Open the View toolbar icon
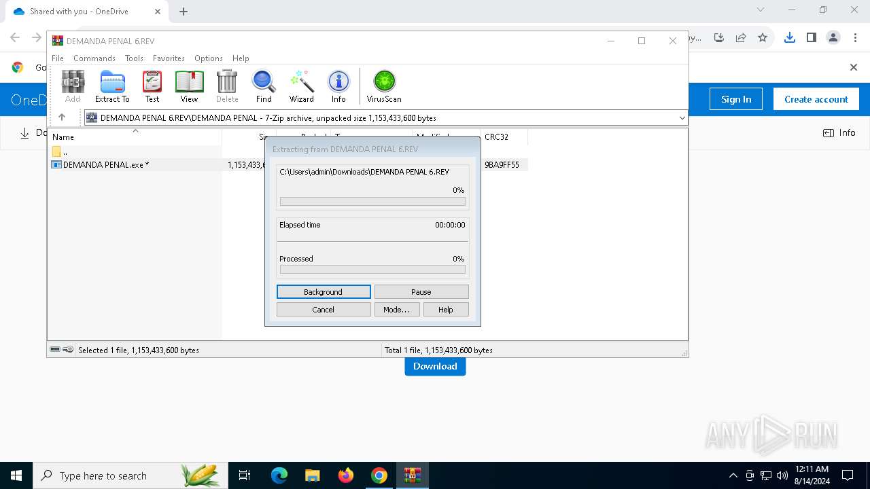This screenshot has width=870, height=489. pyautogui.click(x=189, y=86)
